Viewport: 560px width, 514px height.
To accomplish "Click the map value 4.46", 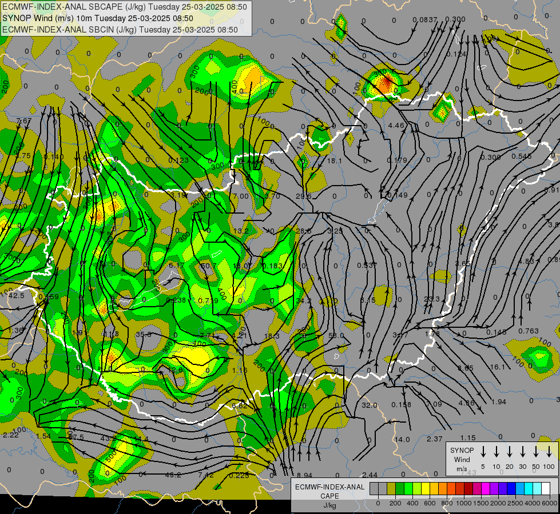I will [396, 126].
